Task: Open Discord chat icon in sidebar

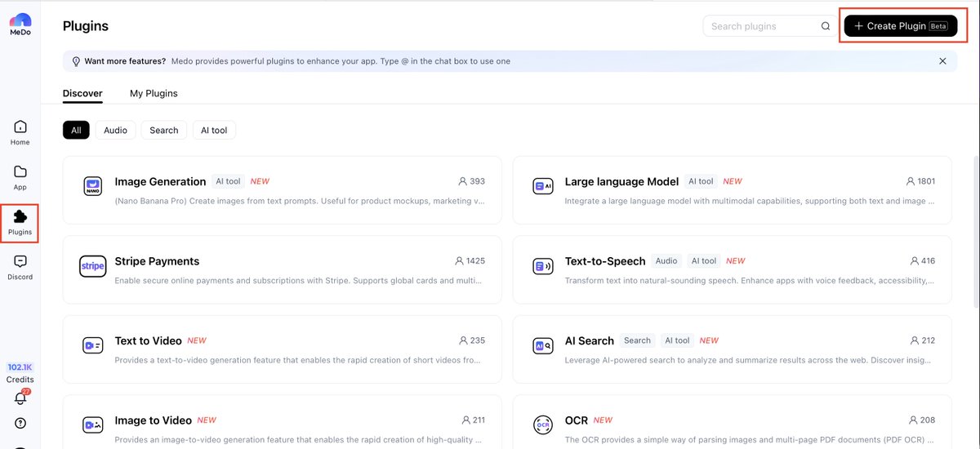Action: [20, 267]
